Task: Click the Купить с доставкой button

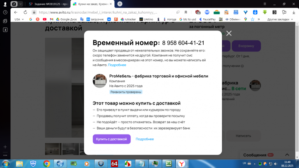Action: 112,139
